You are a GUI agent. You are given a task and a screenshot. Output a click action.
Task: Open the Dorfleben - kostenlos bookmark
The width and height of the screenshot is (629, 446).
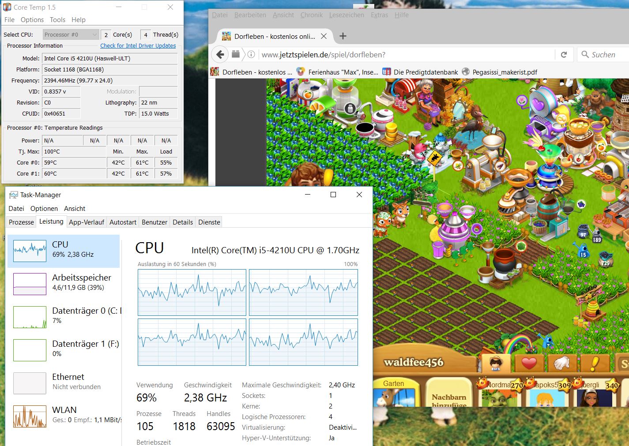pos(251,72)
